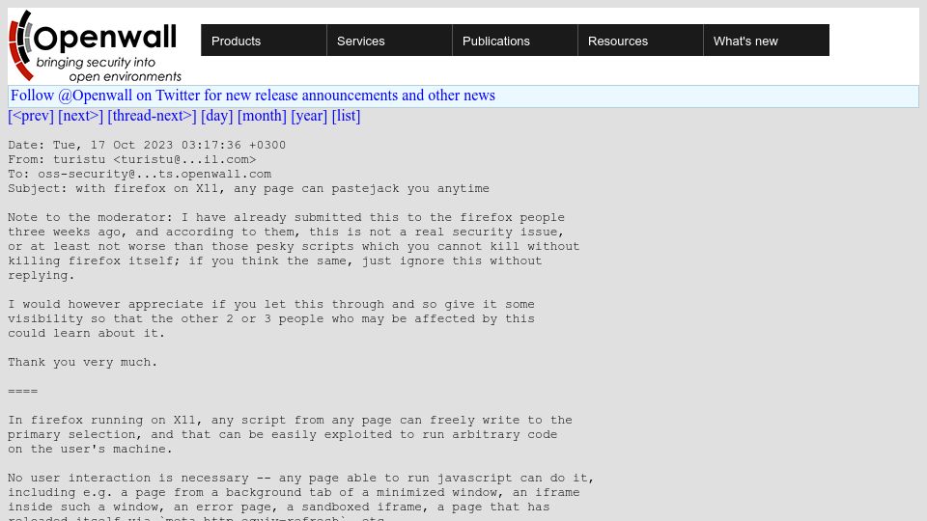Viewport: 927px width, 521px height.
Task: Click the 'Thank you very much.' line
Action: [83, 362]
